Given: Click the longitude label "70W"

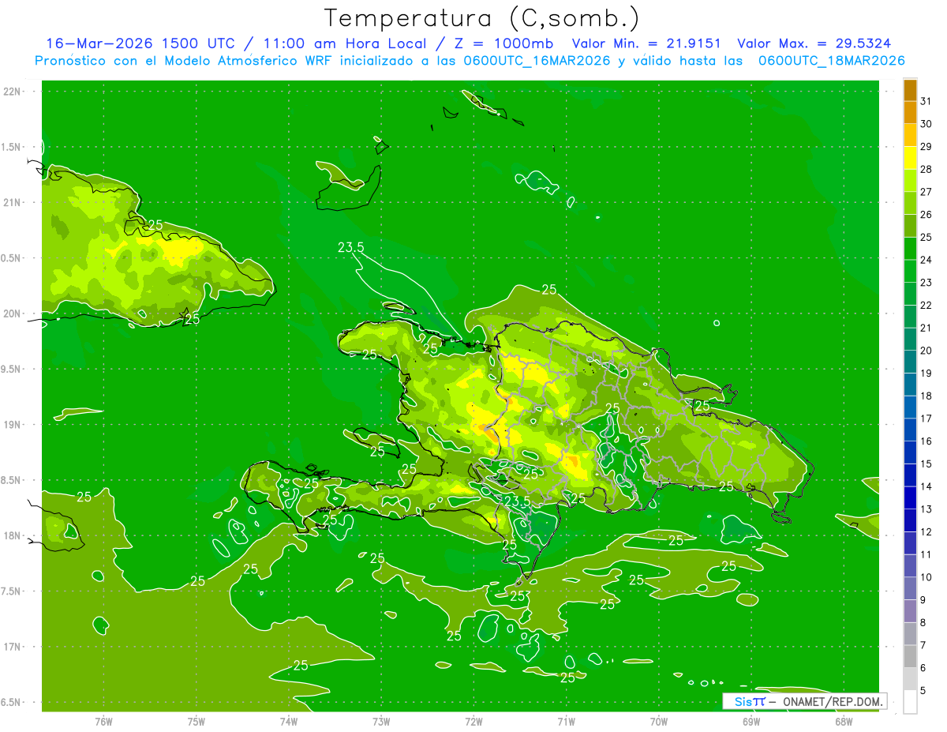Looking at the screenshot, I should pos(659,722).
